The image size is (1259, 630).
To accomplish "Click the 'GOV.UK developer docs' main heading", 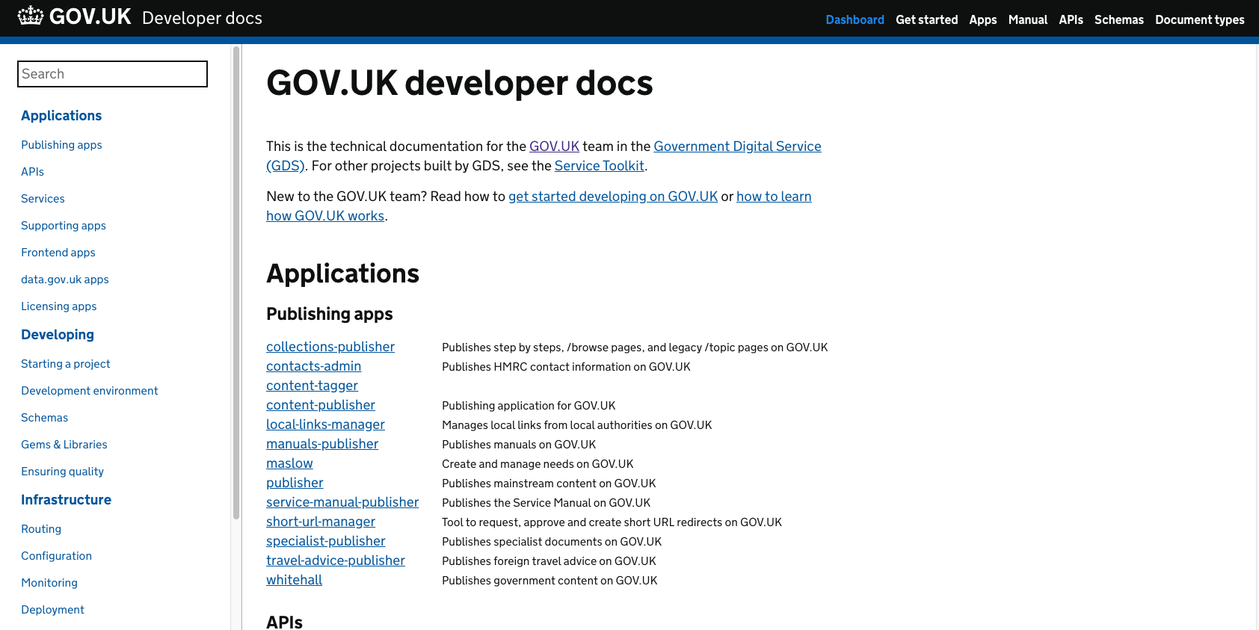I will tap(460, 83).
